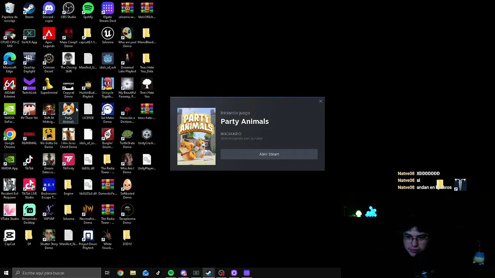Viewport: 495px width, 278px height.
Task: Open Elgato Stream Deck from the taskbar
Action: coord(247,273)
